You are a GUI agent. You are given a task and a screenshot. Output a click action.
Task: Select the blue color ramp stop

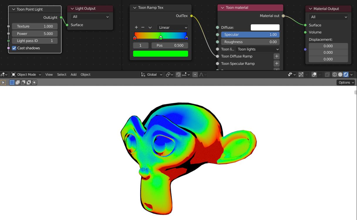[187, 38]
